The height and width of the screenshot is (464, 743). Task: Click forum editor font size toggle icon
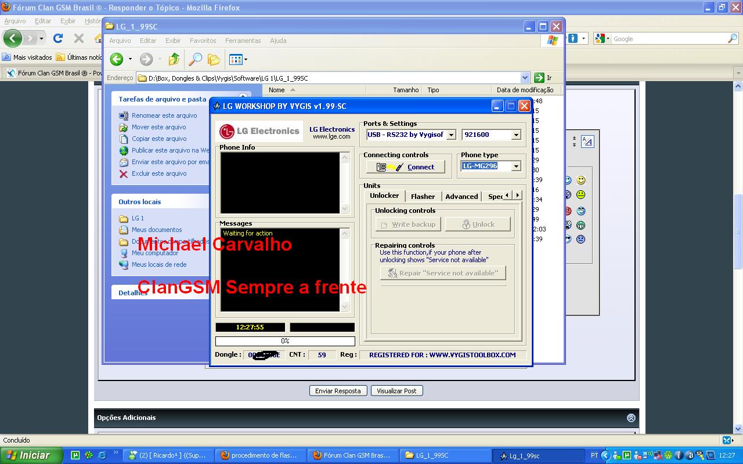coord(587,142)
